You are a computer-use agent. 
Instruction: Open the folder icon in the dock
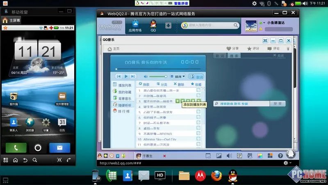click(184, 176)
